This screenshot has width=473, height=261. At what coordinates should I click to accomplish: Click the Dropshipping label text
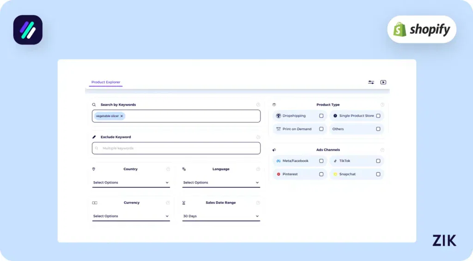294,116
